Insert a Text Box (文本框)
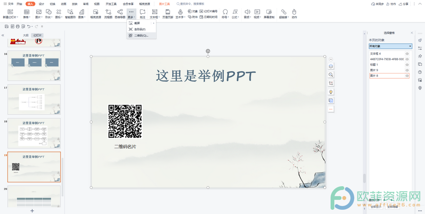Image resolution: width=425 pixels, height=214 pixels. click(x=154, y=14)
